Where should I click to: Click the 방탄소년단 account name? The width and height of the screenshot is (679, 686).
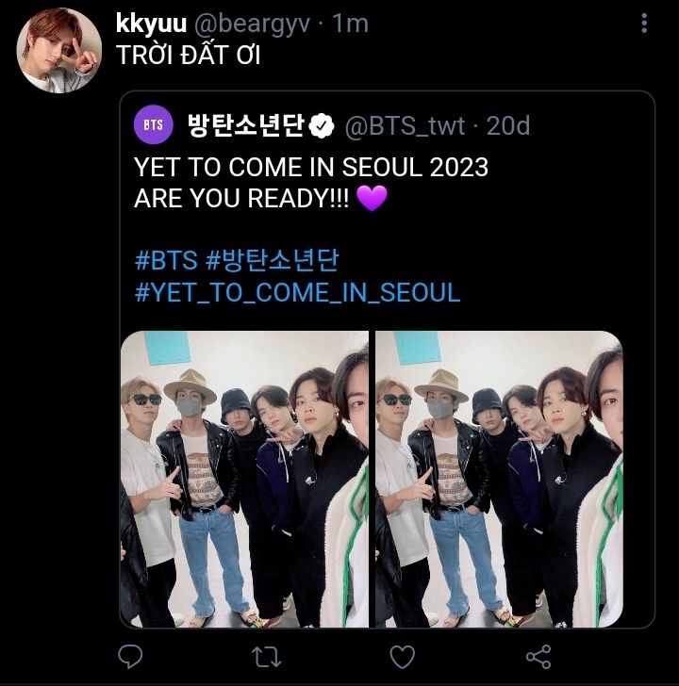click(248, 124)
